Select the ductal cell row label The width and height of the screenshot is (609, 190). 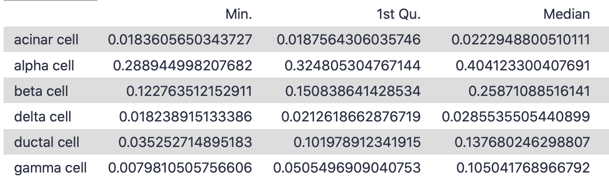47,142
